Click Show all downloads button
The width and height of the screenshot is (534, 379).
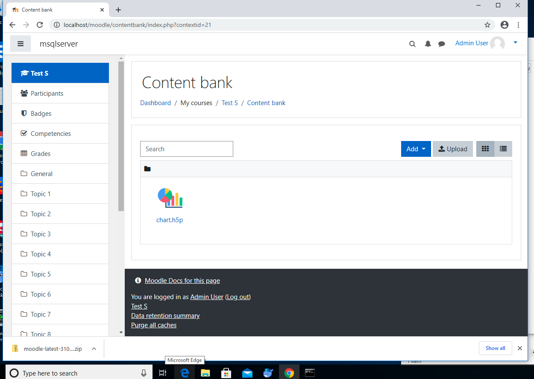coord(495,348)
